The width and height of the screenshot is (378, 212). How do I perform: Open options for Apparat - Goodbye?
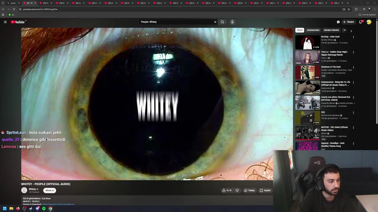pyautogui.click(x=353, y=143)
